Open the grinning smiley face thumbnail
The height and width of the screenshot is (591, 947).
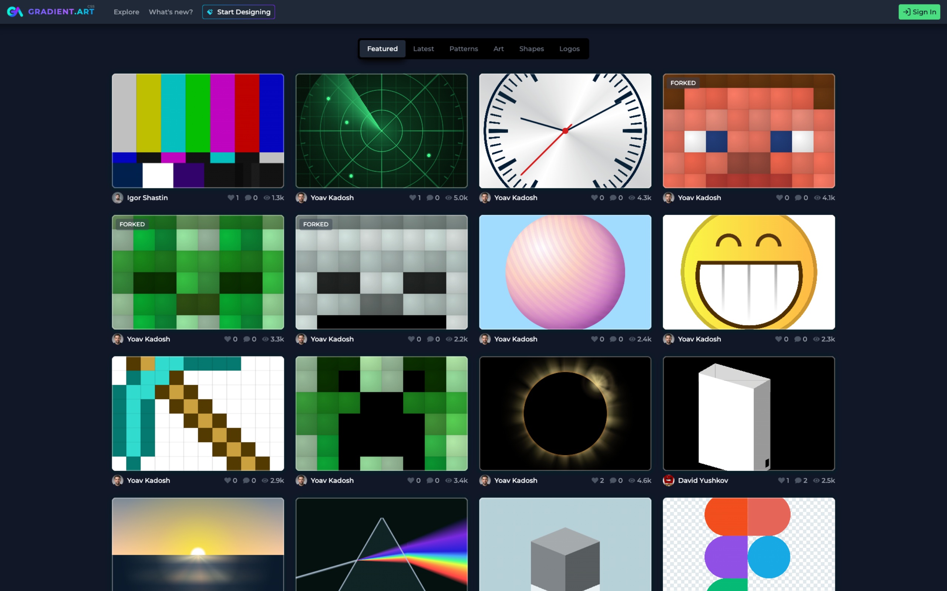[x=749, y=272]
